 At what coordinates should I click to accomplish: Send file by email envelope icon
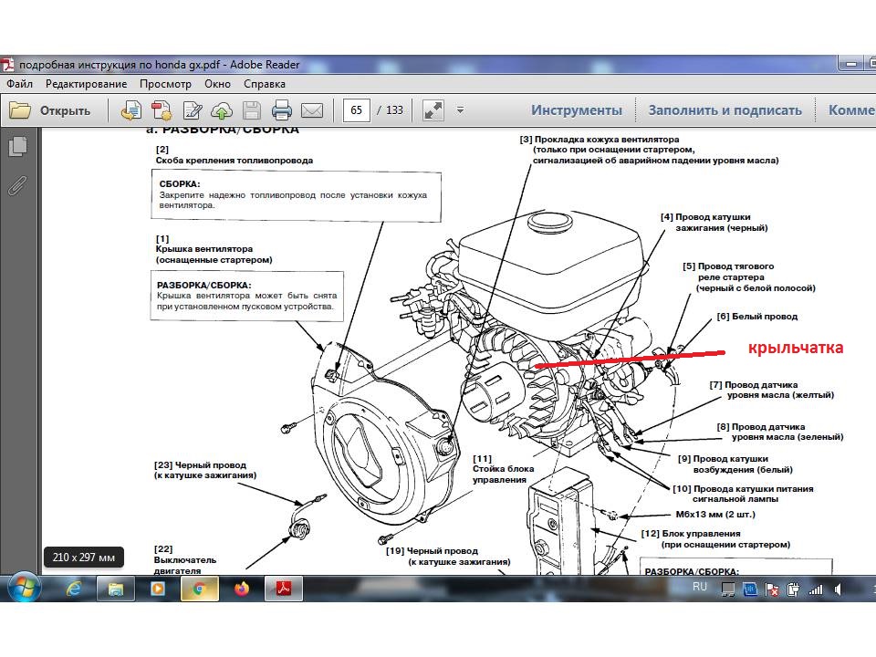click(x=312, y=110)
